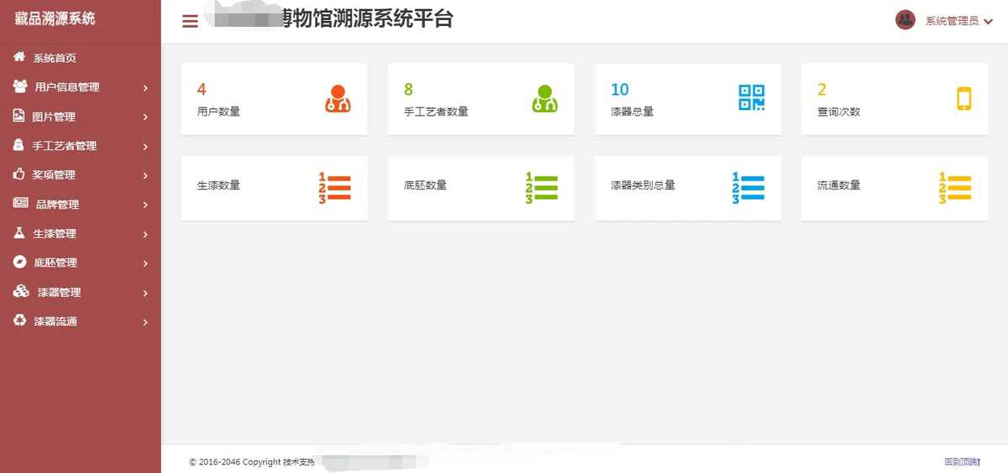
Task: Click the yellow mobile phone icon
Action: tap(963, 98)
